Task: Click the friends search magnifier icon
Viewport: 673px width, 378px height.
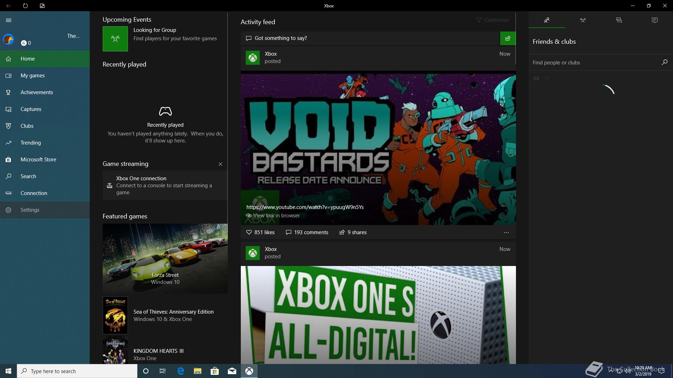Action: 665,62
